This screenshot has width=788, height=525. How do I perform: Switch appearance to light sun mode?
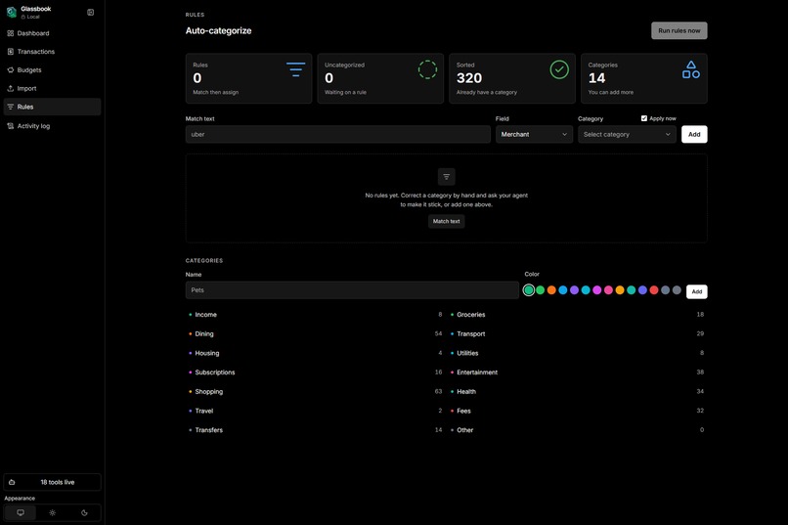[x=52, y=513]
